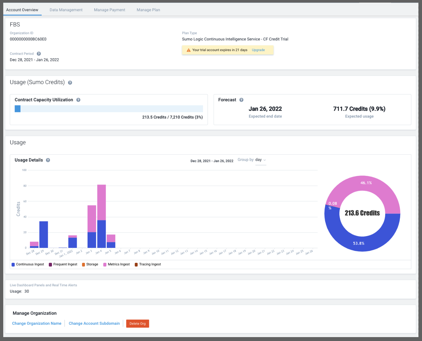Viewport: 422px width, 341px height.
Task: Switch to the Account Overview tab
Action: (22, 10)
